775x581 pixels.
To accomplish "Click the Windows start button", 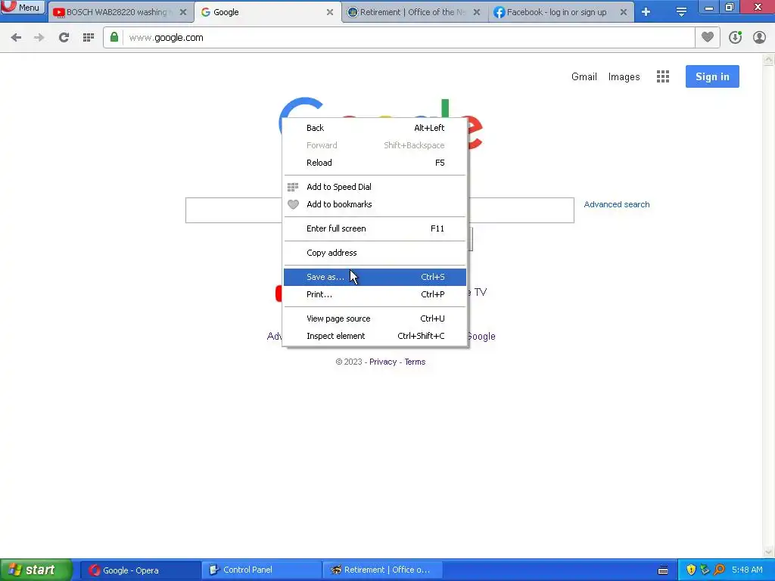I will click(36, 570).
